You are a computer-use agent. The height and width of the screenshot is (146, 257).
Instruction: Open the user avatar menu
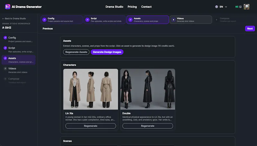(246, 7)
